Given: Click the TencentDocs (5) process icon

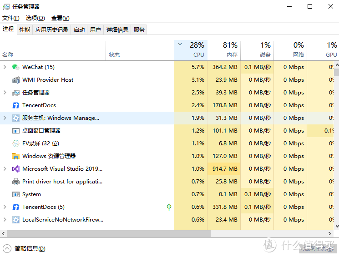Looking at the screenshot, I should pyautogui.click(x=16, y=207).
